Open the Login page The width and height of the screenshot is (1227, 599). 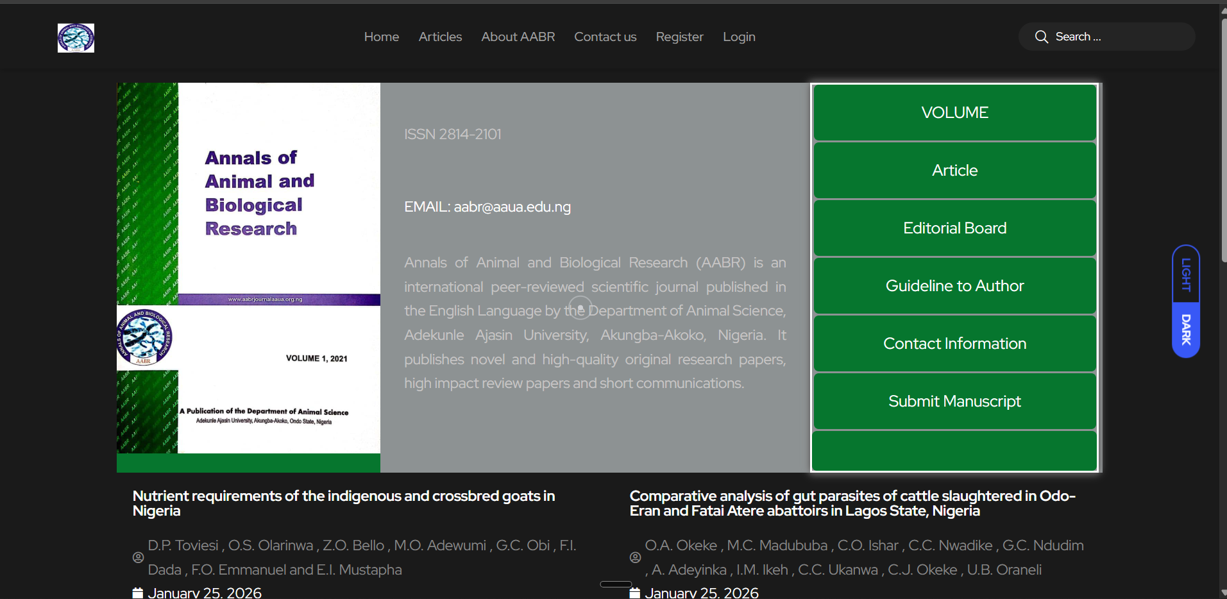[739, 37]
